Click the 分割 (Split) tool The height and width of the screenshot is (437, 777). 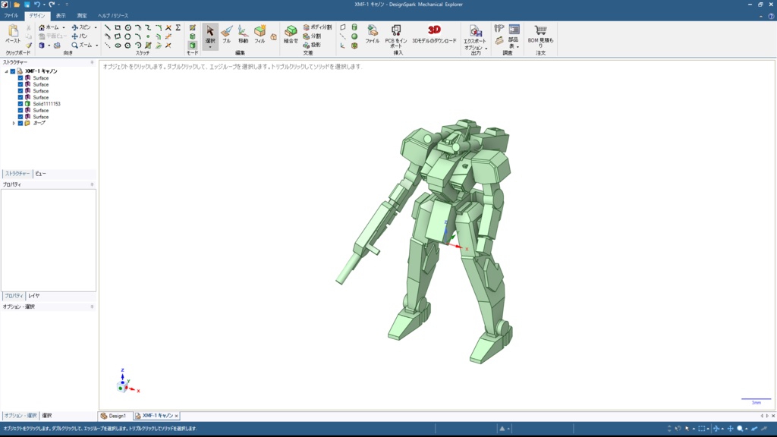[312, 36]
